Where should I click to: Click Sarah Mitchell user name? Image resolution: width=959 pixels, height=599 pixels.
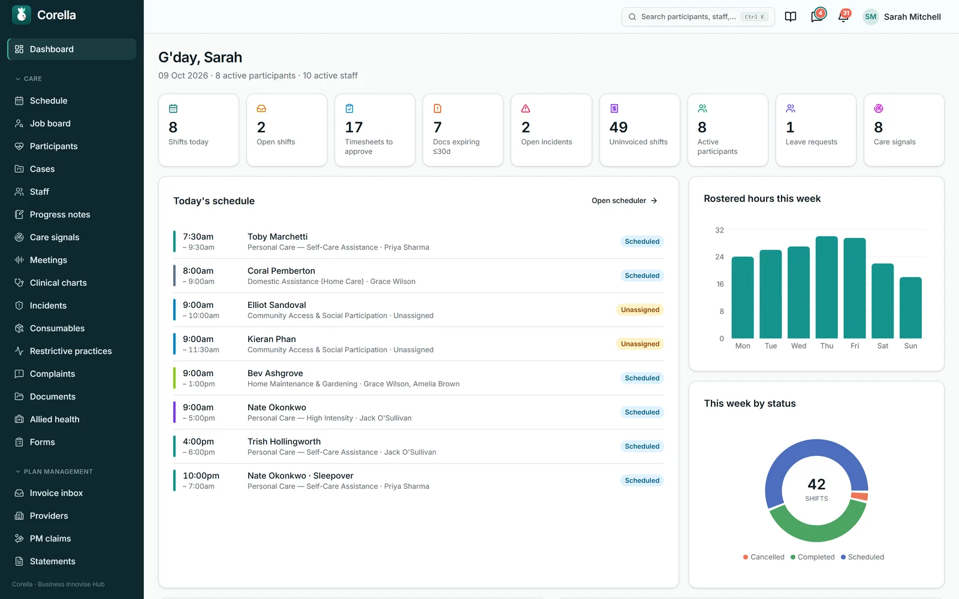click(x=912, y=17)
